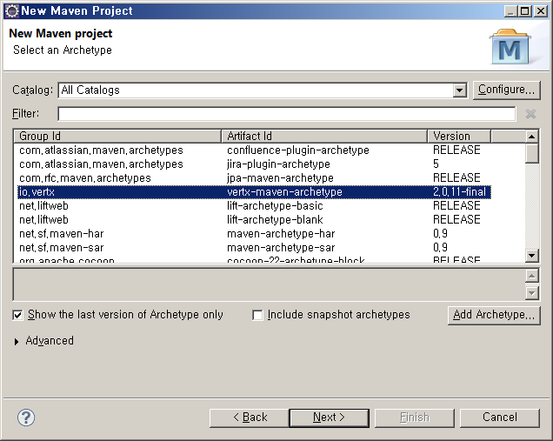Image resolution: width=553 pixels, height=441 pixels.
Task: Click the Eclipse gear icon in title bar
Action: pos(11,11)
